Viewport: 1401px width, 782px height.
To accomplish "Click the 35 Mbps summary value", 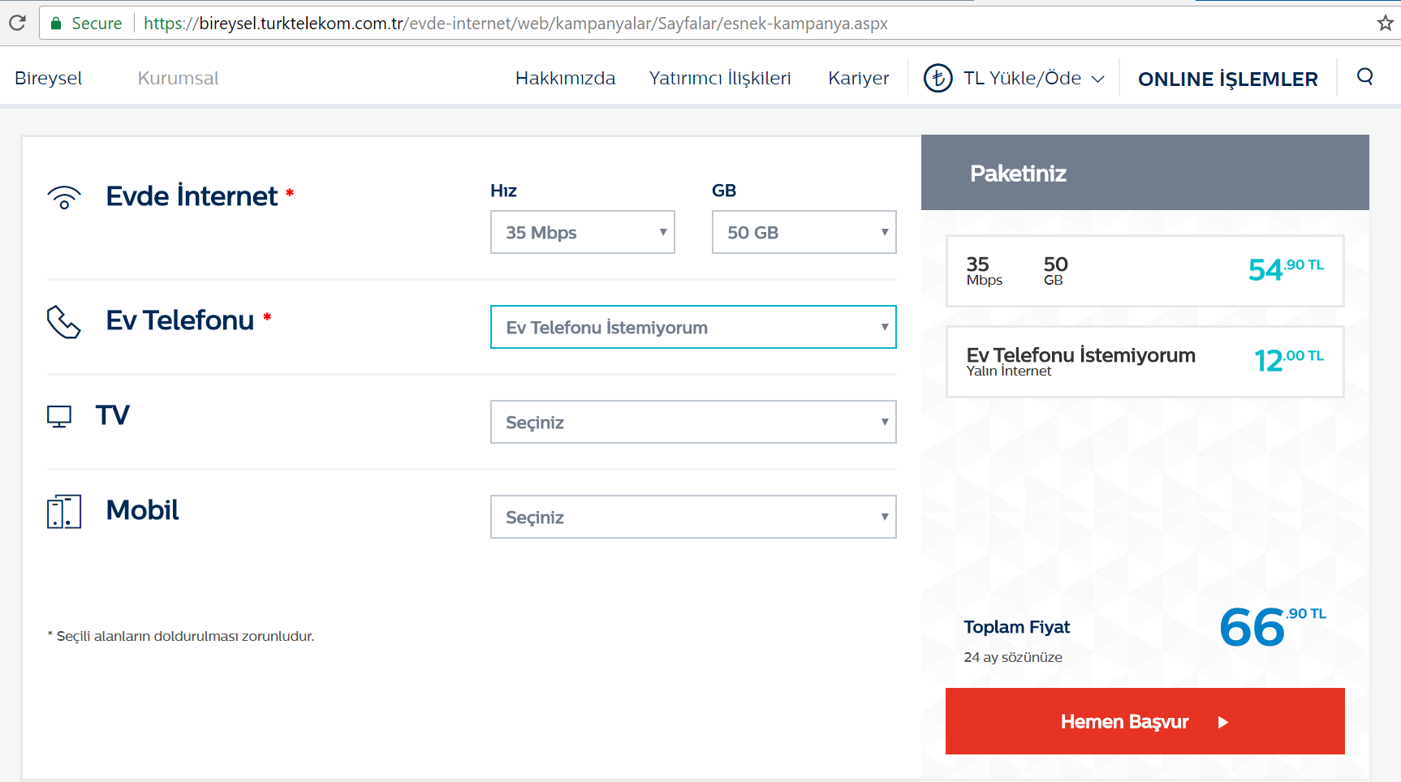I will point(984,271).
